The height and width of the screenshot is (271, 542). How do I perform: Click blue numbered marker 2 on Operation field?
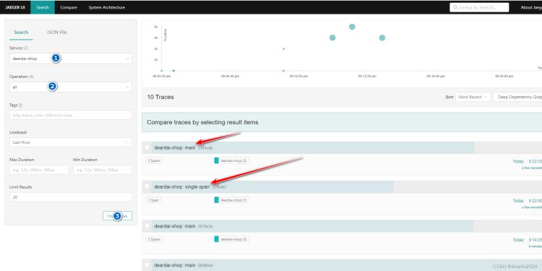pos(52,87)
